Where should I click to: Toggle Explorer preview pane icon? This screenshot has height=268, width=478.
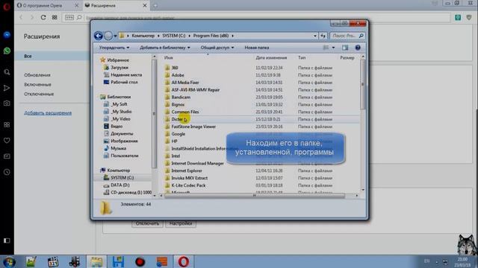[x=345, y=48]
